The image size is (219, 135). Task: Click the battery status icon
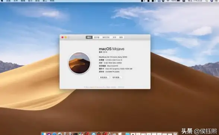[178, 1]
